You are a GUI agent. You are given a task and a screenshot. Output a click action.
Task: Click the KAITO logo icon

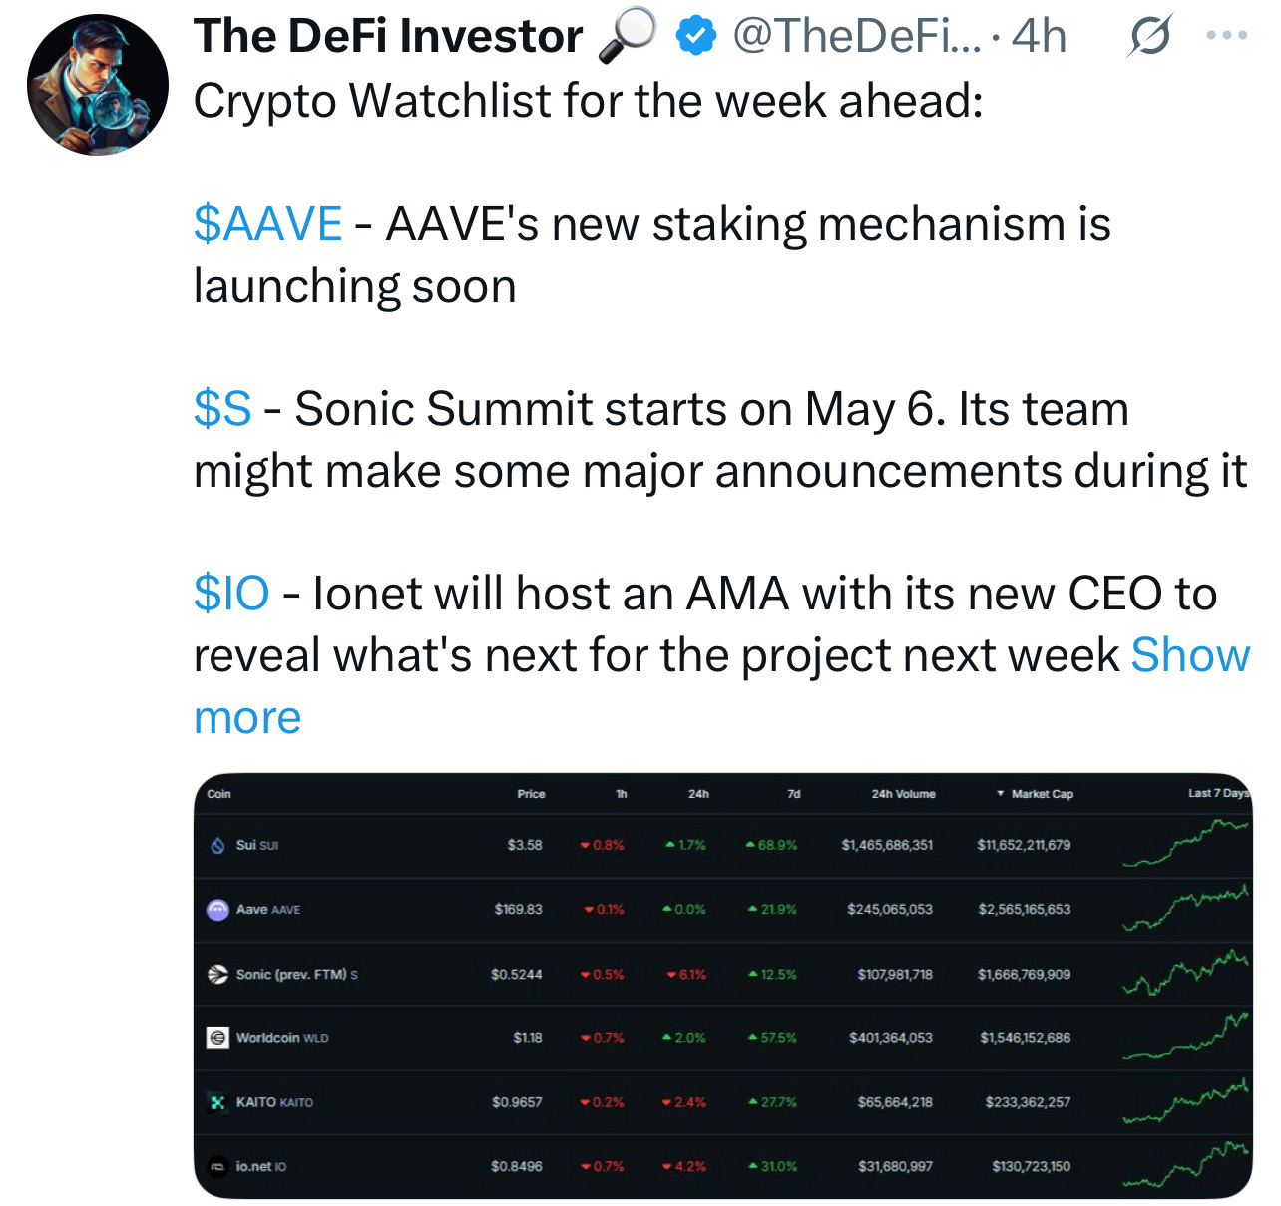(217, 1102)
